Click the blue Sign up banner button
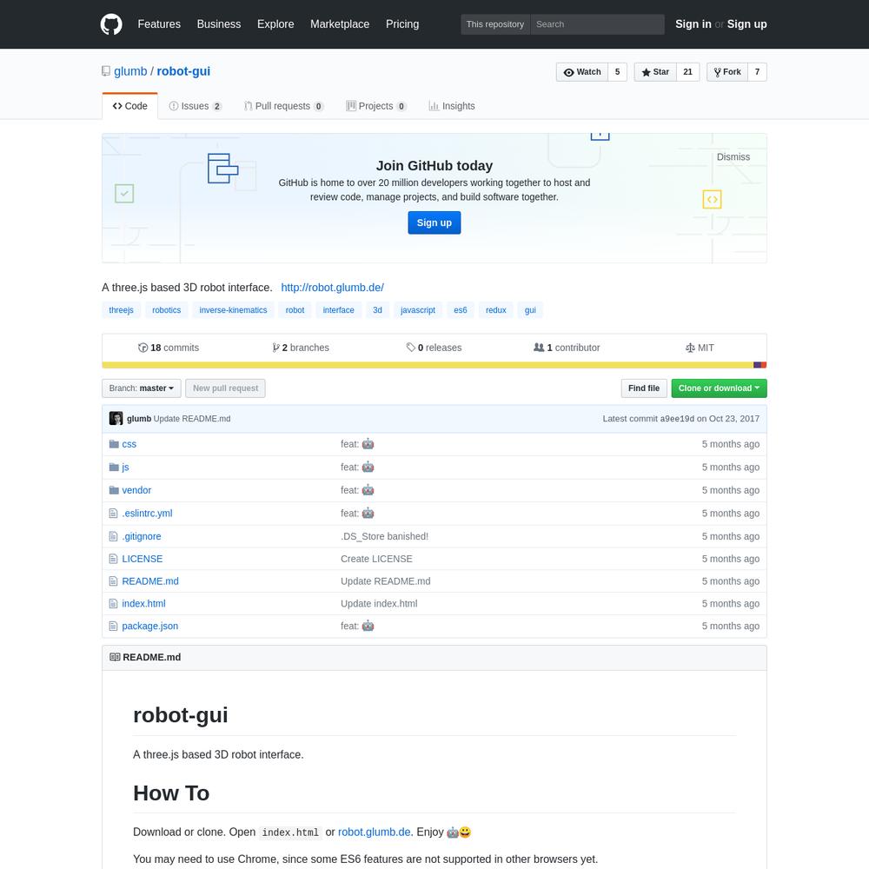 point(434,222)
